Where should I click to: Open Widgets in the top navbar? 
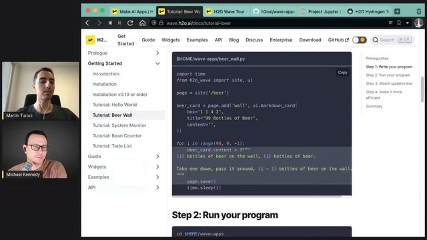171,40
